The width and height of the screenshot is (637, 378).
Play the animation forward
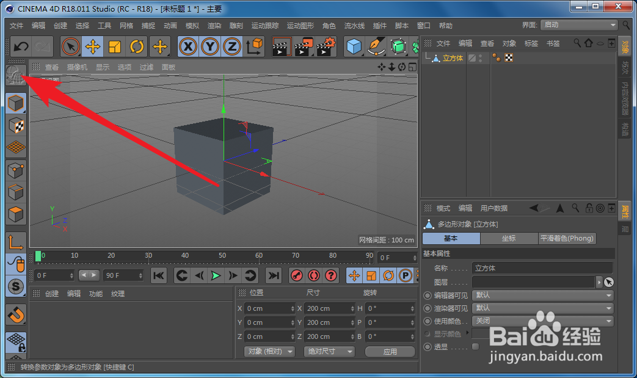[x=216, y=275]
